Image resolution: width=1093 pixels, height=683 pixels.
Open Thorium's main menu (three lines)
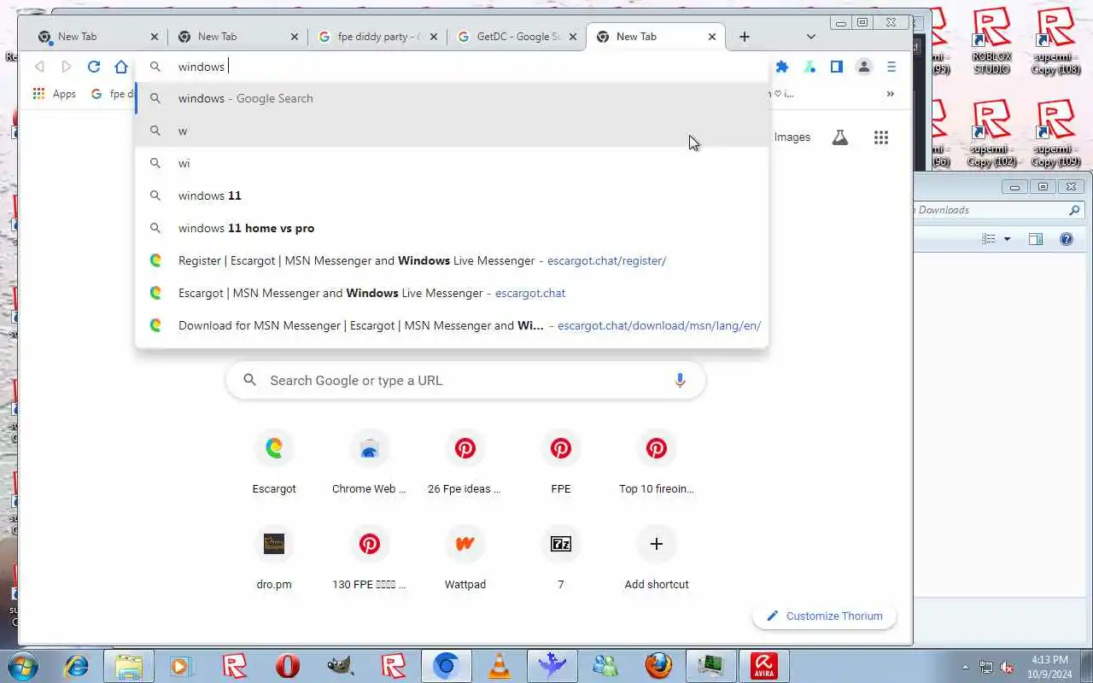click(891, 67)
